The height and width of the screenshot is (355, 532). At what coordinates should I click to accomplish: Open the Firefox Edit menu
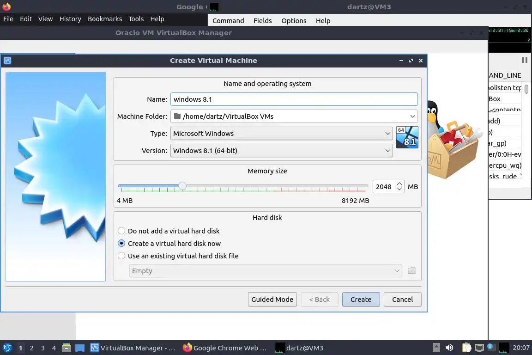[26, 19]
